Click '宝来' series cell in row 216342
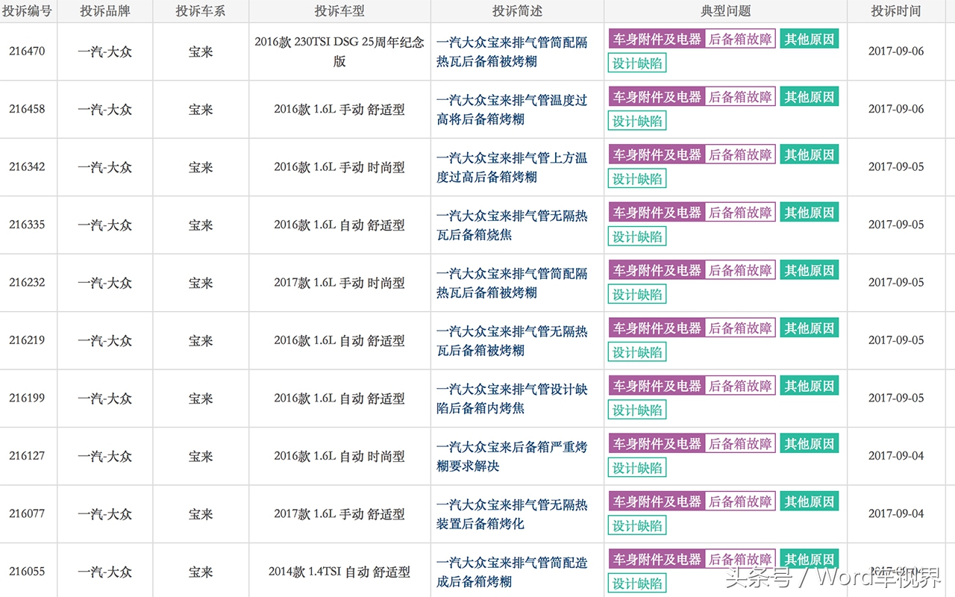Screen dimensions: 955x597 tap(201, 167)
